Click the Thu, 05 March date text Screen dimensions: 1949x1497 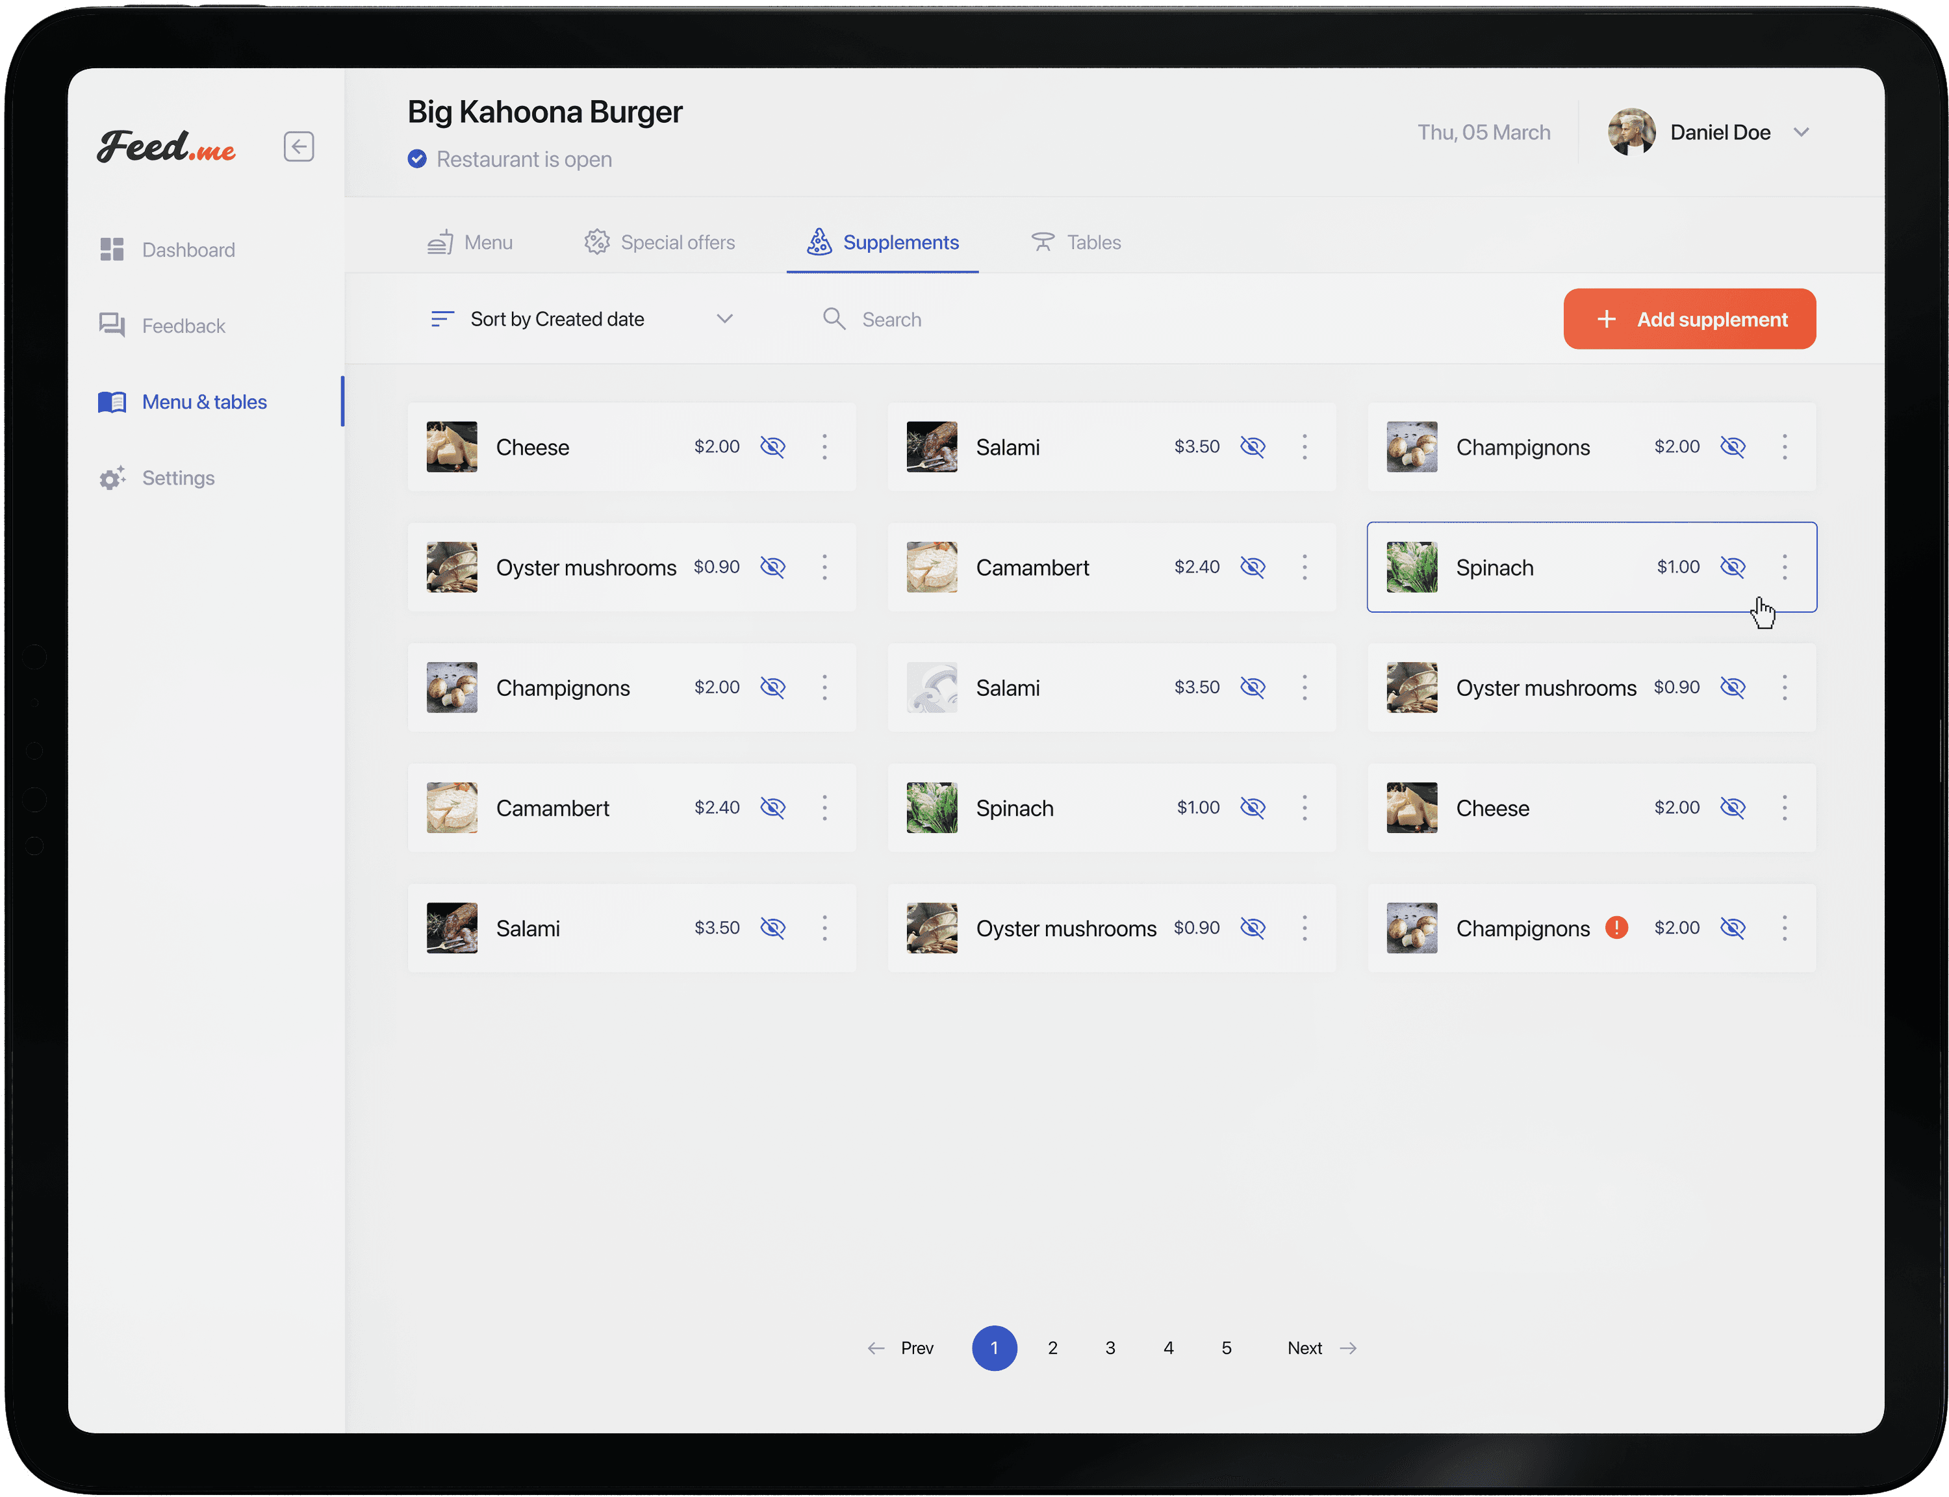point(1483,132)
